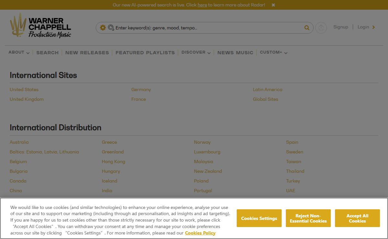Expand the Discover dropdown
This screenshot has width=388, height=239.
point(196,52)
